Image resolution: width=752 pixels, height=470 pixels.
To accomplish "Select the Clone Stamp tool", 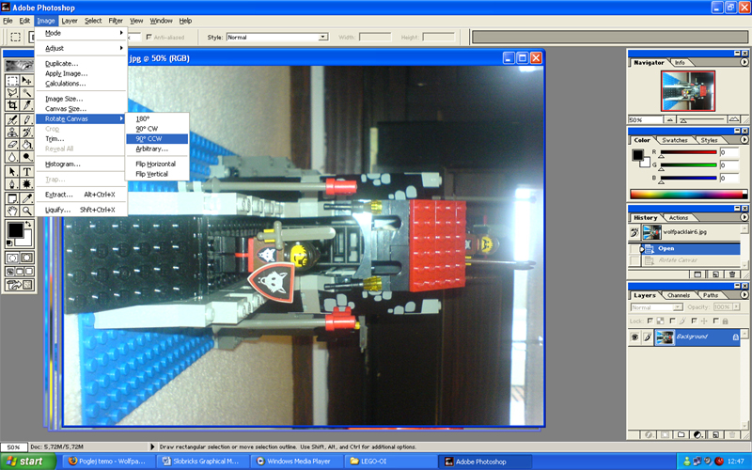I will click(12, 132).
